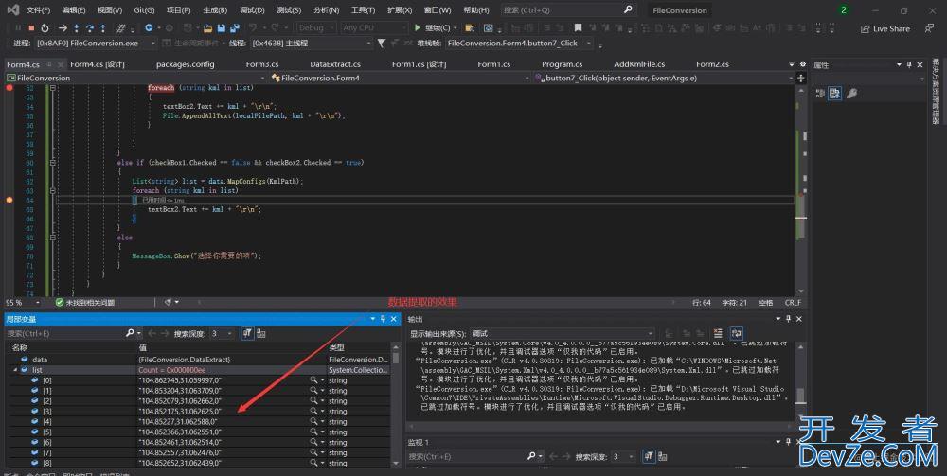Open the 文件(F) menu
Viewport: 947px width, 476px height.
pos(38,10)
